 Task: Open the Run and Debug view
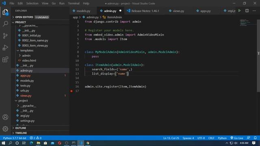[5, 48]
